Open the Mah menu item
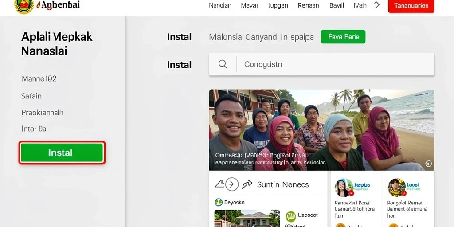The width and height of the screenshot is (454, 227). pyautogui.click(x=360, y=5)
